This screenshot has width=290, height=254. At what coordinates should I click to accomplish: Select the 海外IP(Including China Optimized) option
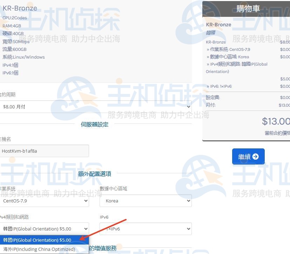click(x=45, y=249)
